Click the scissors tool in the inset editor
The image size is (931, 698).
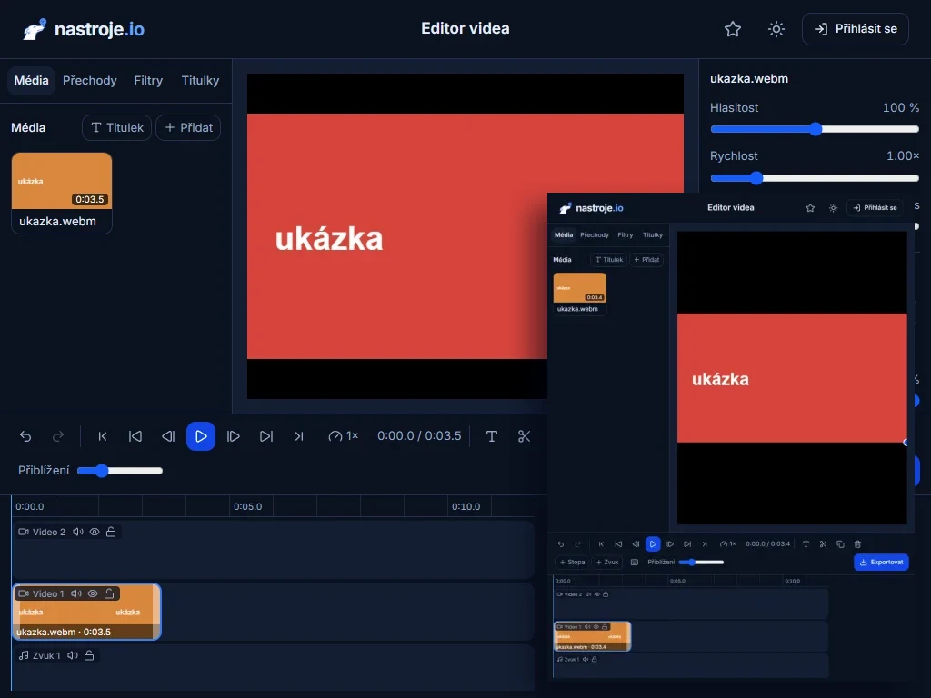[823, 543]
